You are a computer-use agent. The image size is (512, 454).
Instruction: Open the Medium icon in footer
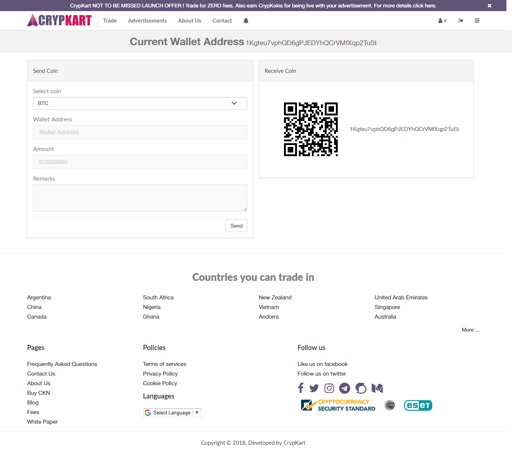pos(377,388)
